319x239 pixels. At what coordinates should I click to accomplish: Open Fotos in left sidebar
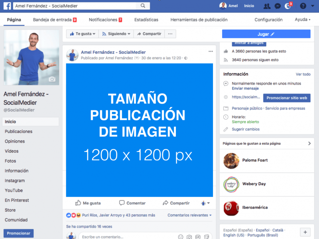pos(10,161)
